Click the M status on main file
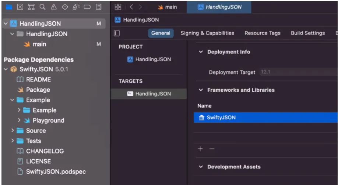This screenshot has width=338, height=185. (99, 44)
